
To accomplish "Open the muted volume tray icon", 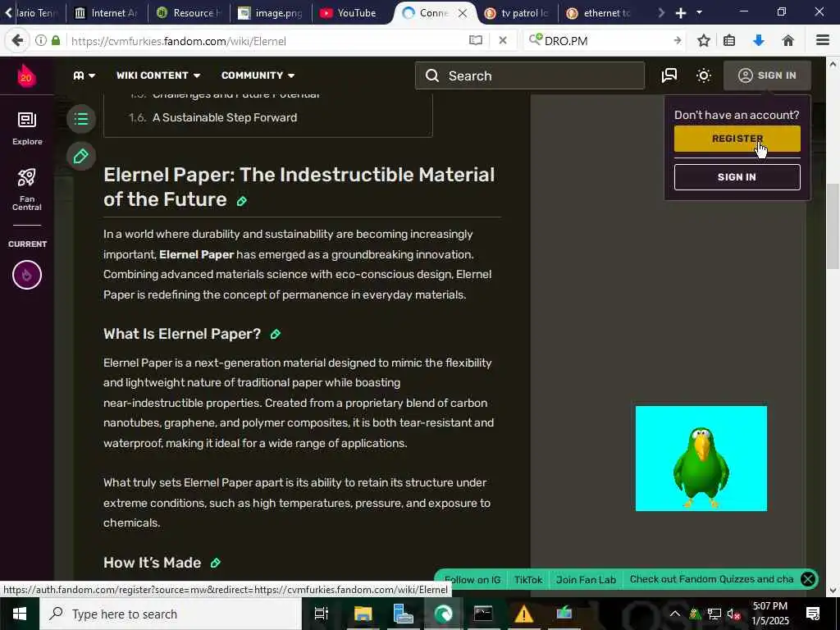I will (733, 614).
